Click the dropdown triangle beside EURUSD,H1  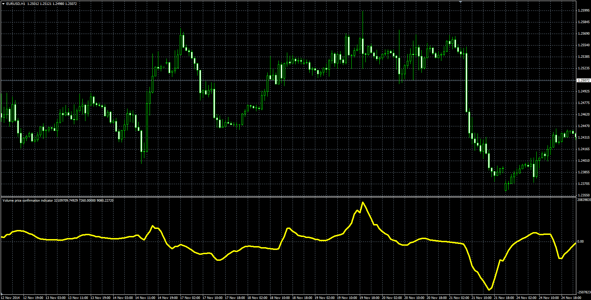[3, 4]
